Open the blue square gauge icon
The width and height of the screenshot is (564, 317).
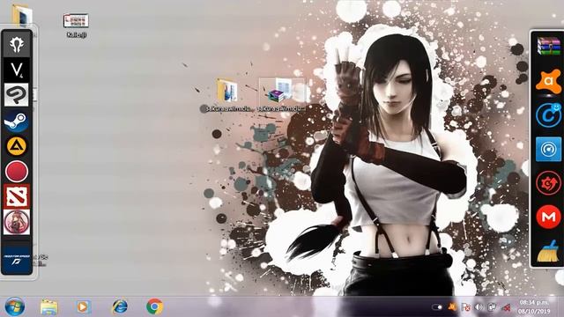coord(548,149)
